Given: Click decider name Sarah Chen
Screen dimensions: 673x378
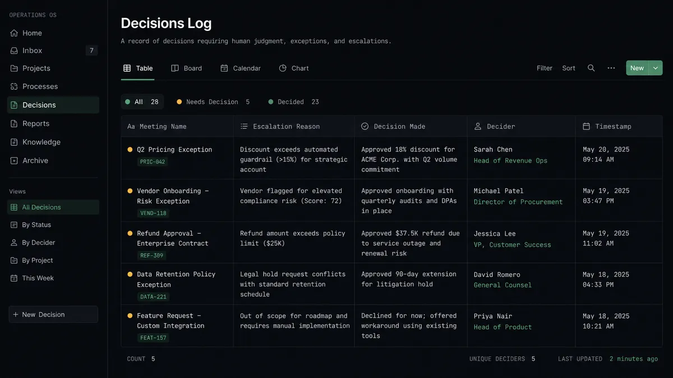Looking at the screenshot, I should [x=493, y=150].
